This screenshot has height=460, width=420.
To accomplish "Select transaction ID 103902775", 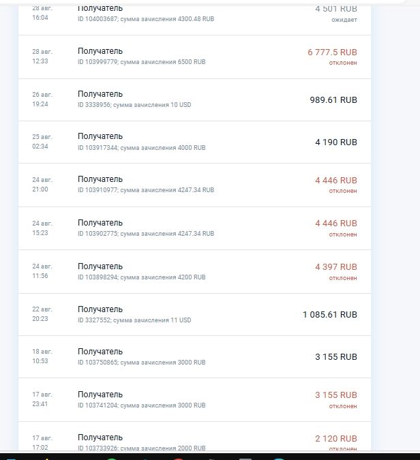I will (145, 234).
